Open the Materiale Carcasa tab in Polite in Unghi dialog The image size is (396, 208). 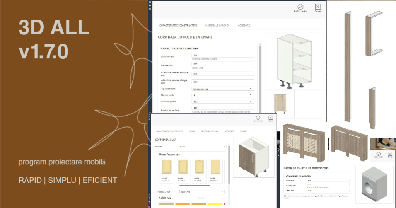point(217,26)
